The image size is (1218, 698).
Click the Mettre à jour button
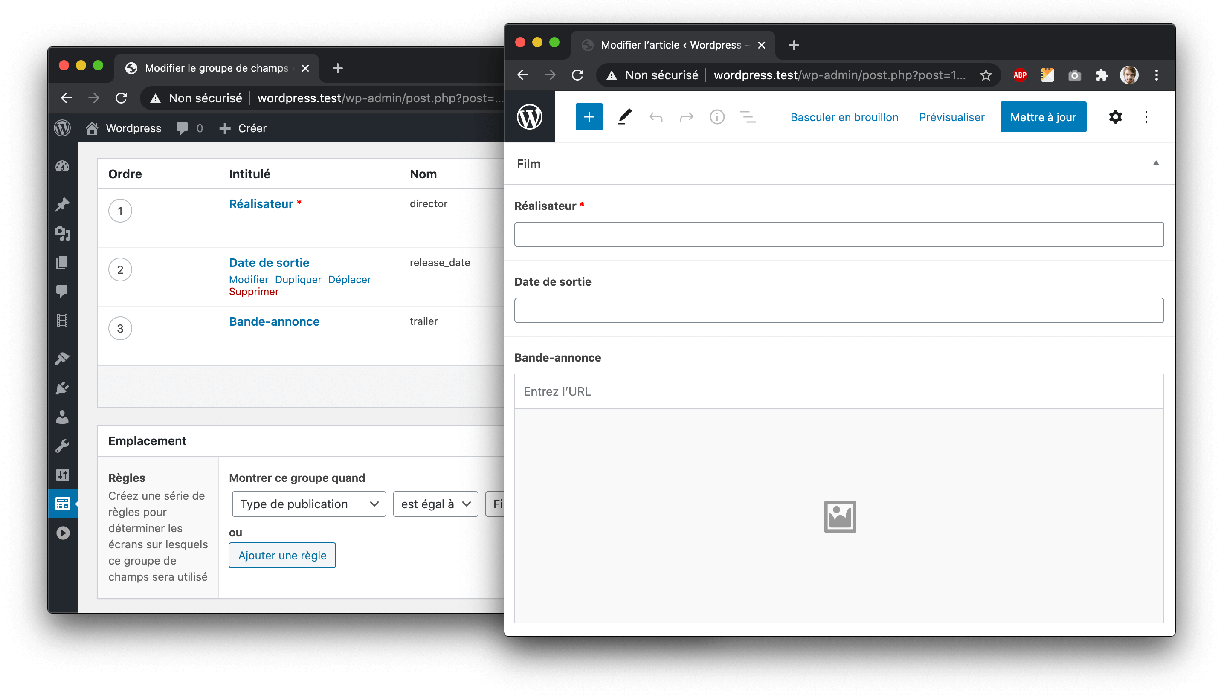1043,117
